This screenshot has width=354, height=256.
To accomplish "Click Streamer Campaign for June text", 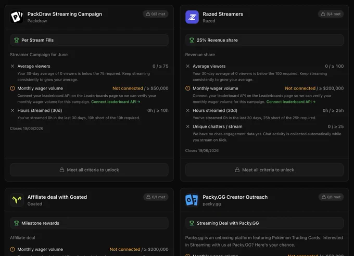I will tap(39, 55).
